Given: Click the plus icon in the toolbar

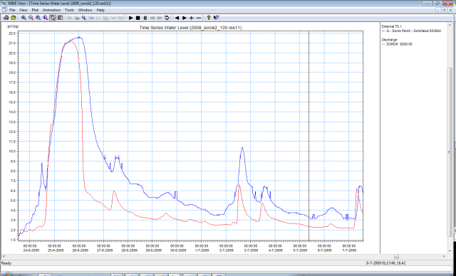Looking at the screenshot, I should (192, 18).
